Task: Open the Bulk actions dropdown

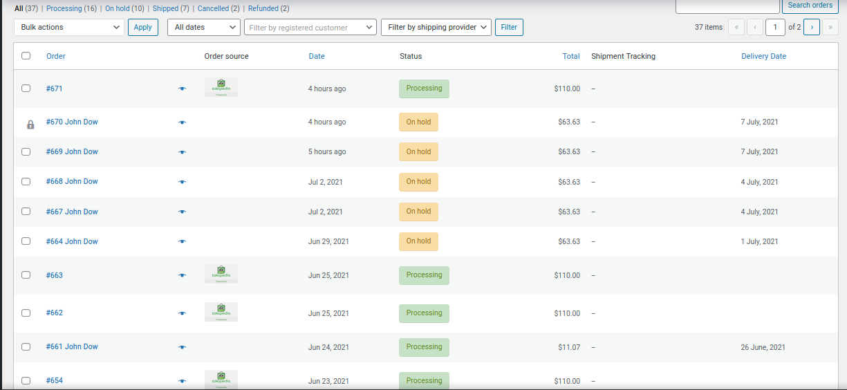Action: point(69,27)
